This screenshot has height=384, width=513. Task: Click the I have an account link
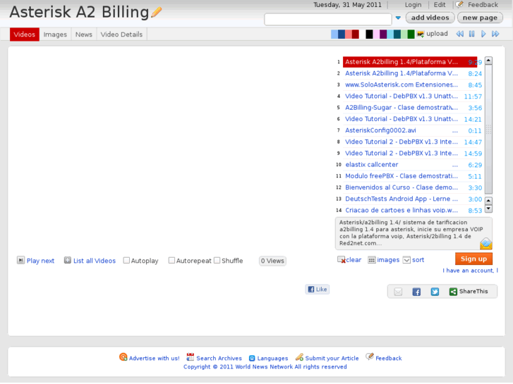point(470,271)
